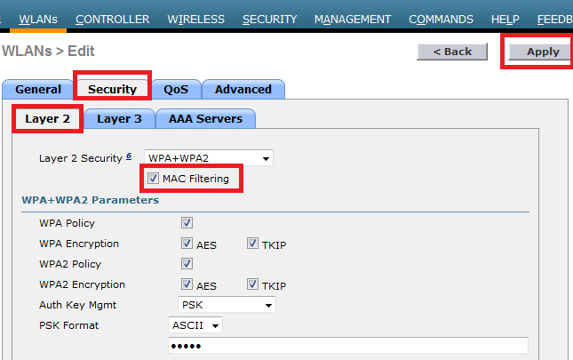Disable TKIP for WPA2 Encryption
The height and width of the screenshot is (360, 573).
click(253, 284)
